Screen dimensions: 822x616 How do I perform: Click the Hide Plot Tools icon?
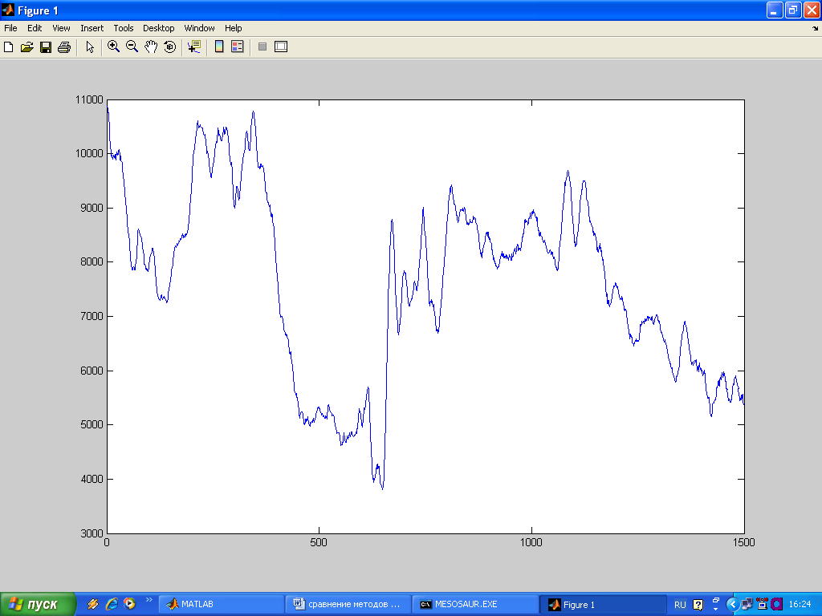coord(262,47)
